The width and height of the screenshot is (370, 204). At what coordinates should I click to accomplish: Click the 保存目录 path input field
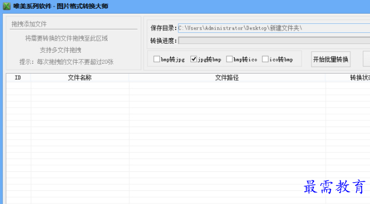click(x=274, y=28)
